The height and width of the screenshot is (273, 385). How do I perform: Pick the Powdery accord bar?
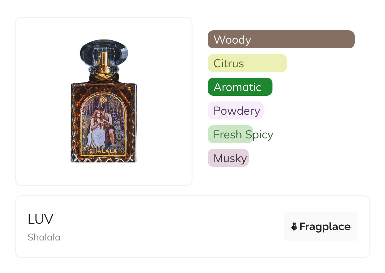click(x=235, y=111)
